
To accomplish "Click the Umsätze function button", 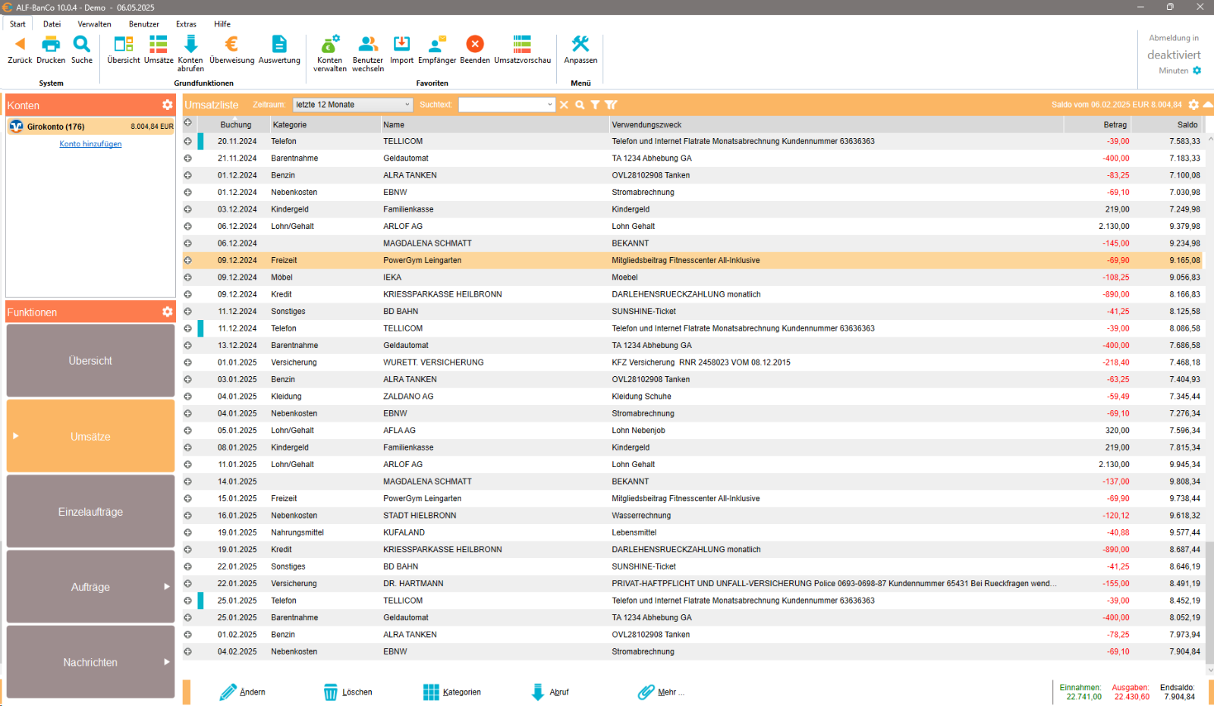I will click(x=90, y=436).
